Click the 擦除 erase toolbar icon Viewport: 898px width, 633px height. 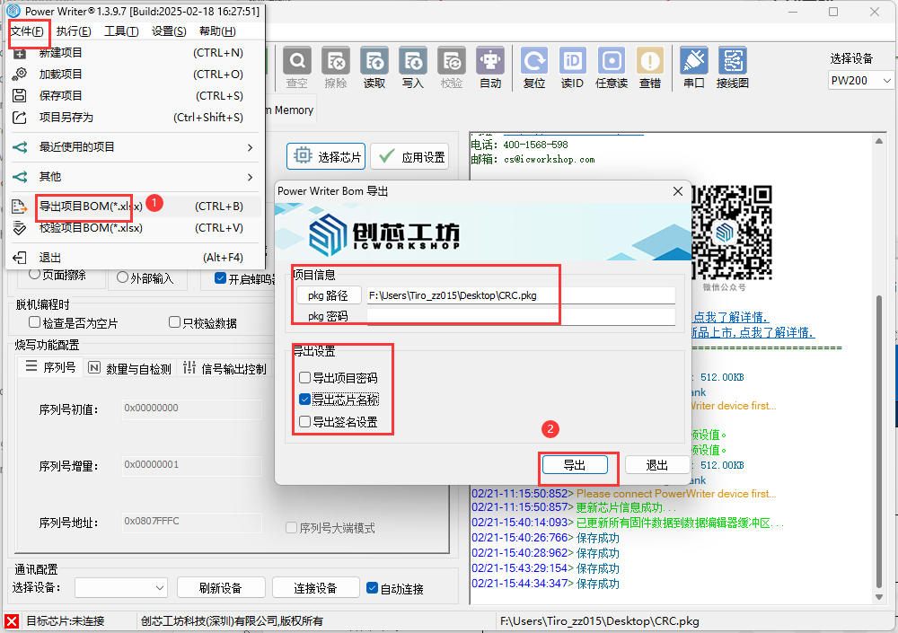coord(336,67)
